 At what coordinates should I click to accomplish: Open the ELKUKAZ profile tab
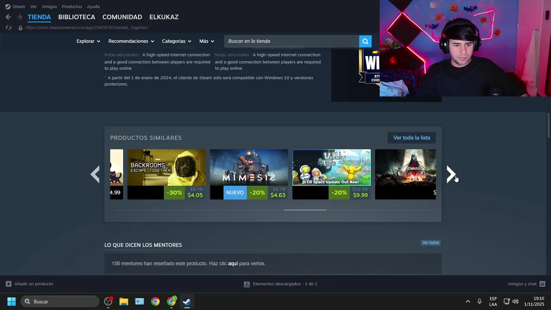point(164,17)
